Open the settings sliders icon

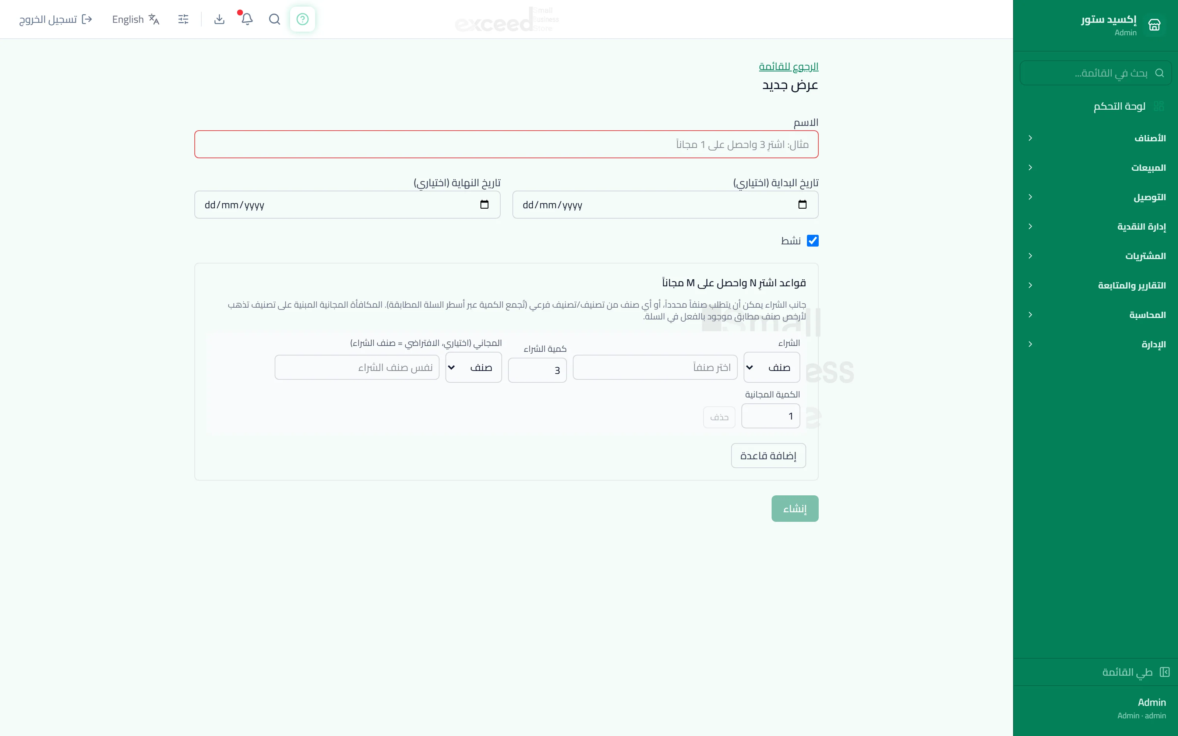pos(183,19)
